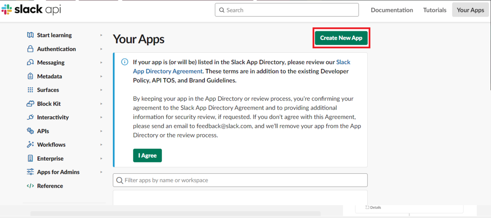Click the Enterprise building icon
This screenshot has height=218, width=491.
pyautogui.click(x=30, y=159)
